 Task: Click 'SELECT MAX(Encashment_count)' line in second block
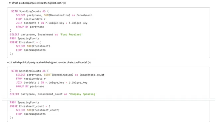pyautogui.click(x=38, y=110)
